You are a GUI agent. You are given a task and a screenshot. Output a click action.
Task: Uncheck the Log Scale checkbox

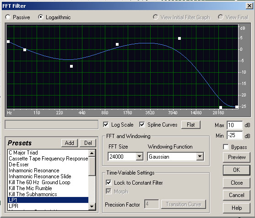pos(106,124)
